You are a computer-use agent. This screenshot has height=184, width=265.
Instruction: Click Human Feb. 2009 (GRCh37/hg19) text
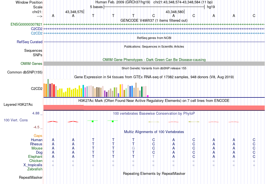click(123, 2)
